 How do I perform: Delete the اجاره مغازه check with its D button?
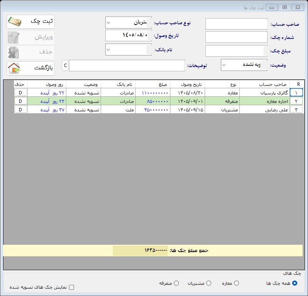[x=20, y=101]
